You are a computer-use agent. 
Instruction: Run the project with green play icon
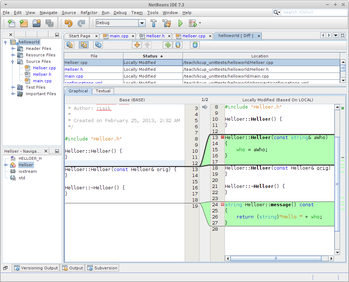click(180, 23)
